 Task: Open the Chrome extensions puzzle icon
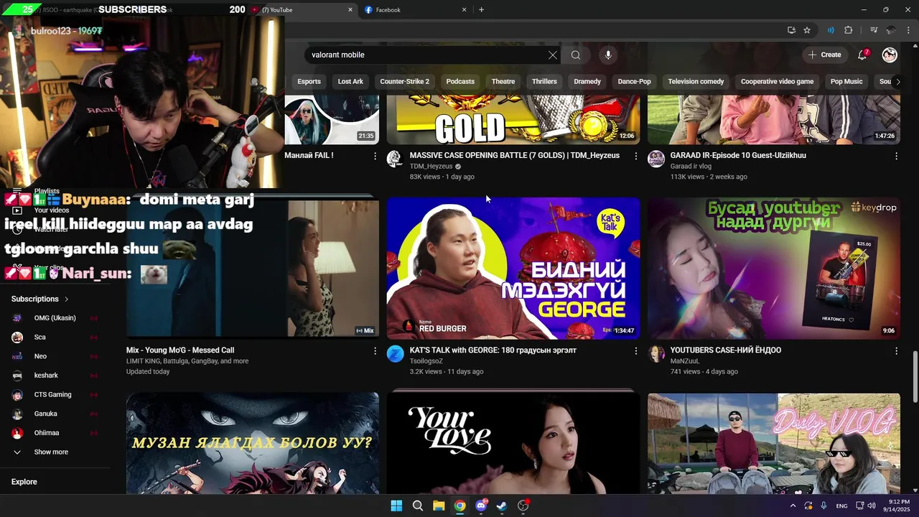pos(849,30)
